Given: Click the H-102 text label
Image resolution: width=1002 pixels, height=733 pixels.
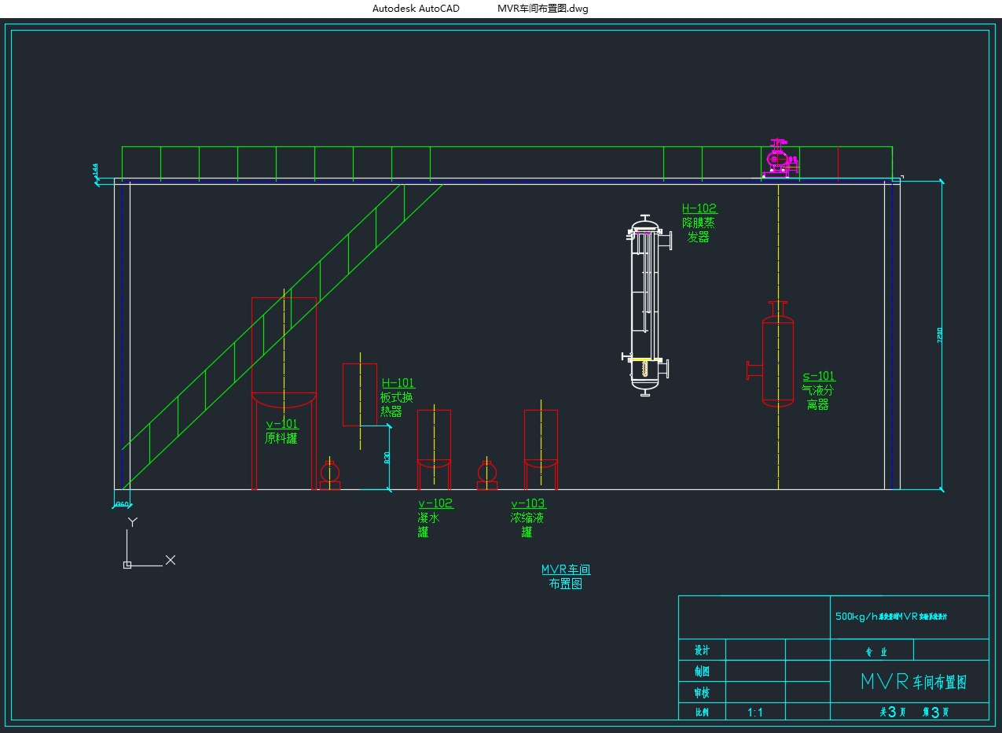Looking at the screenshot, I should click(x=699, y=209).
